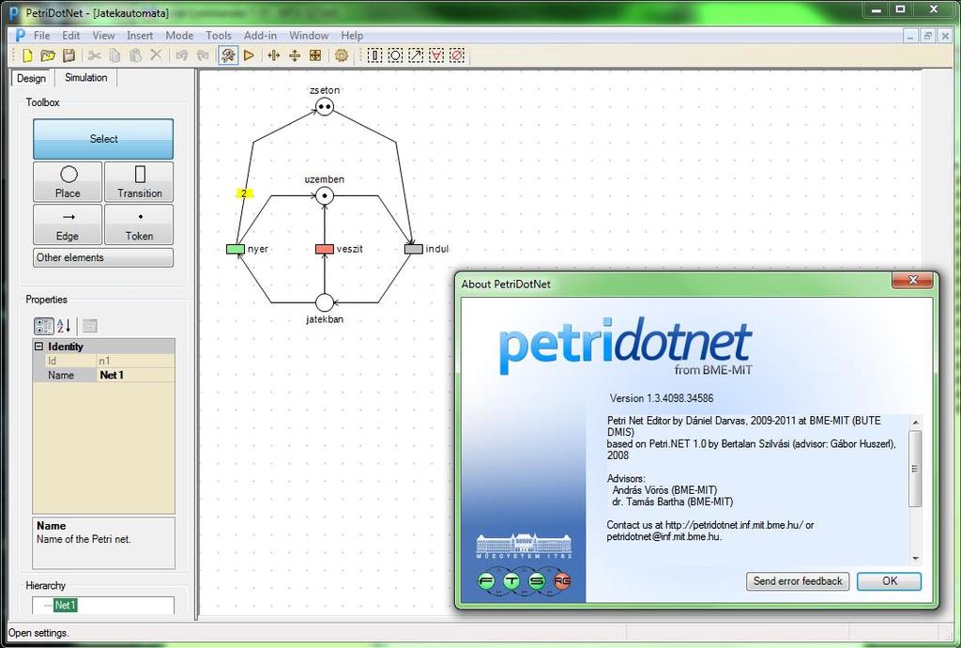Image resolution: width=961 pixels, height=648 pixels.
Task: Restore the inner document window
Action: (928, 37)
